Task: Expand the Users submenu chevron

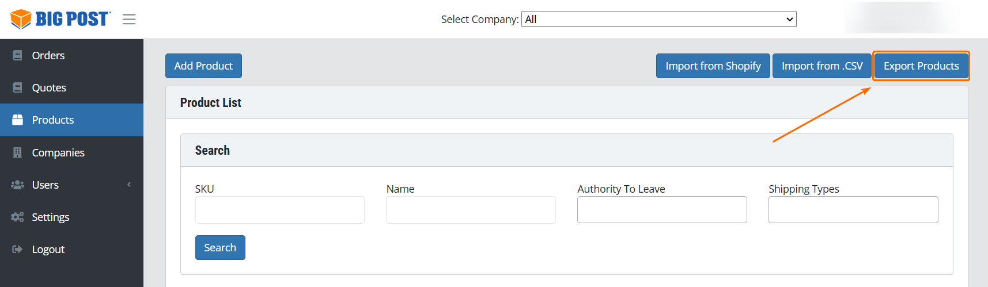Action: [x=129, y=185]
